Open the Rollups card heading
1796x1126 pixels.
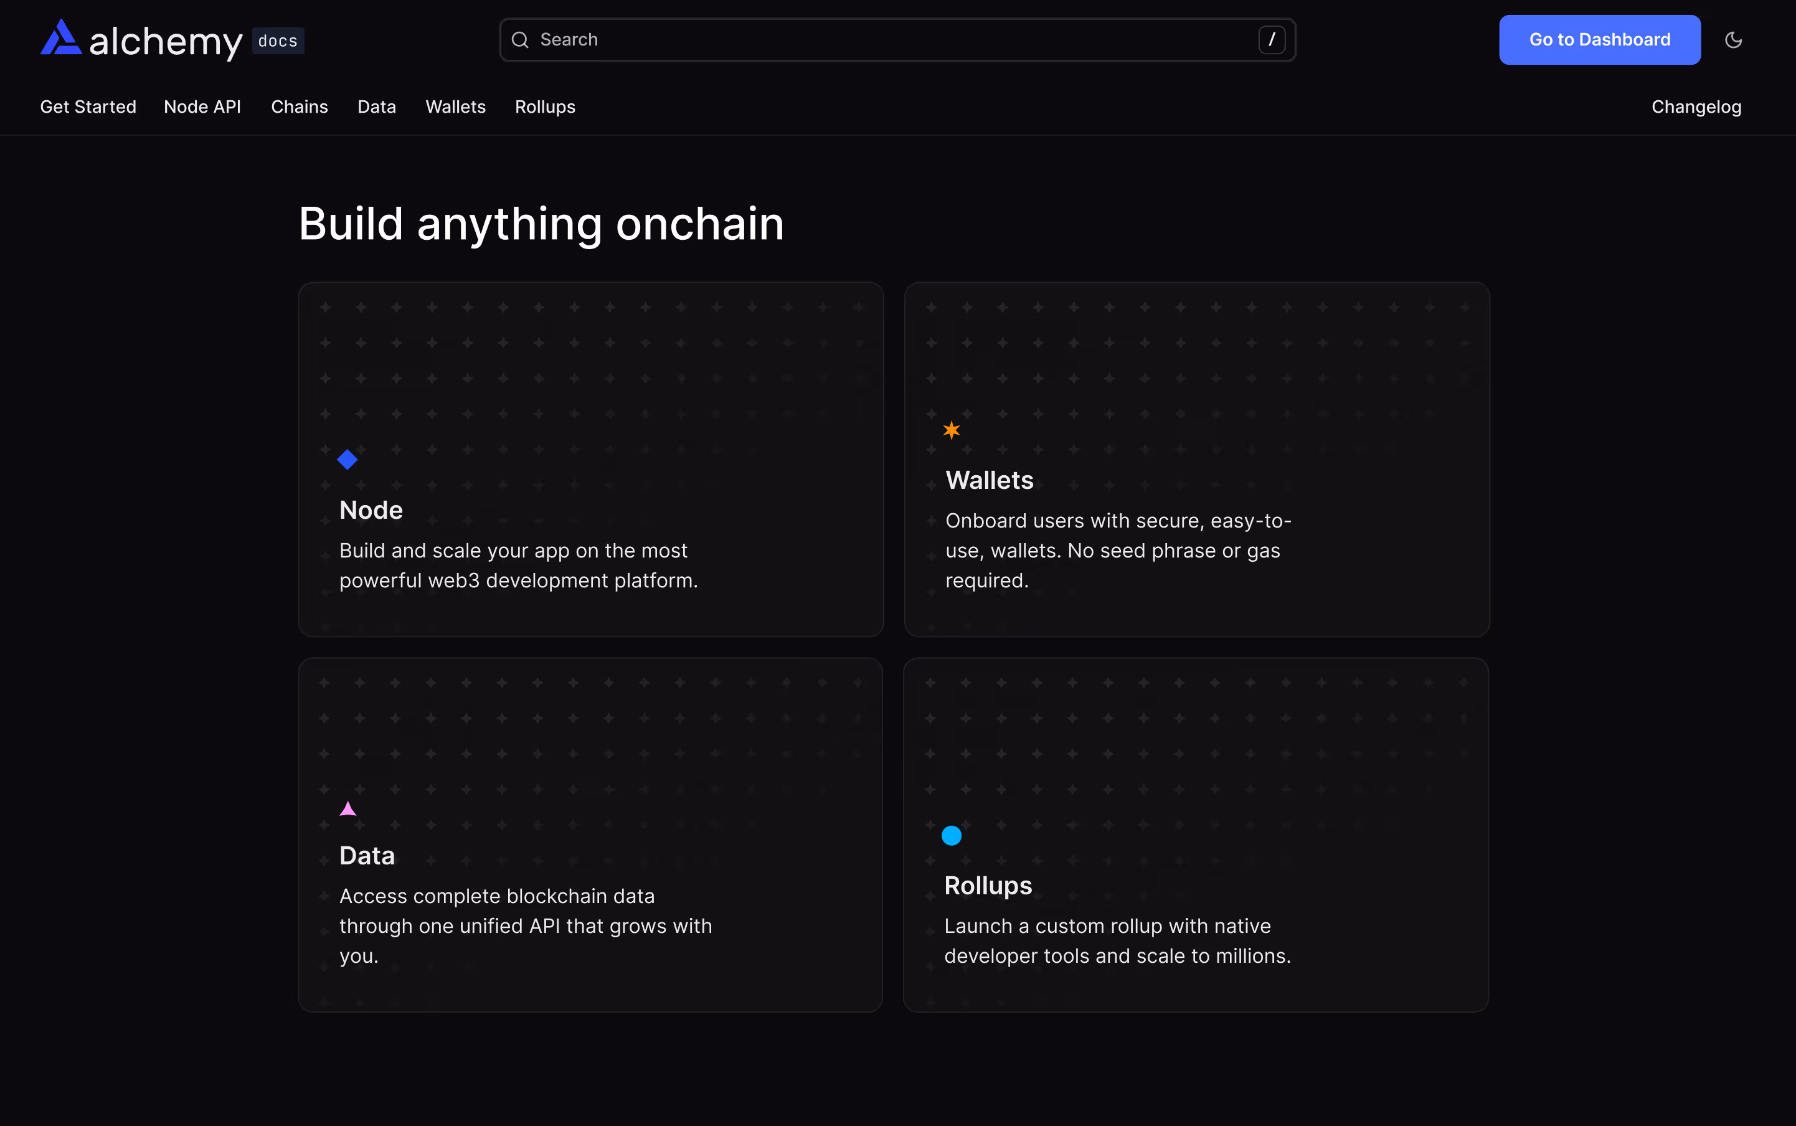pyautogui.click(x=988, y=886)
